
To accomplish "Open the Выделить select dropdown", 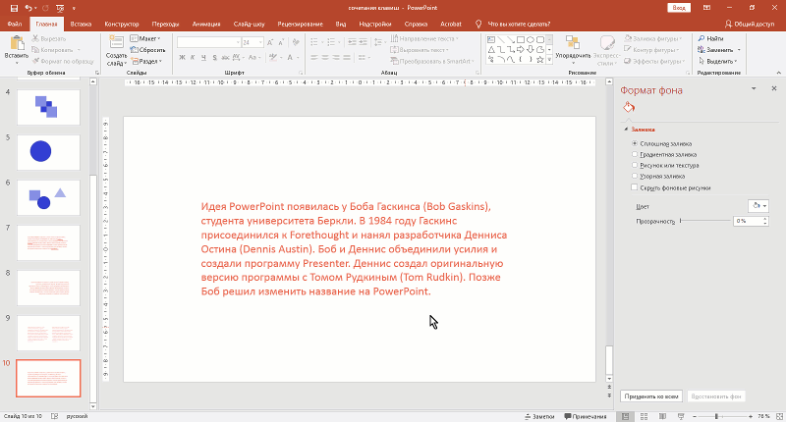I will [718, 61].
